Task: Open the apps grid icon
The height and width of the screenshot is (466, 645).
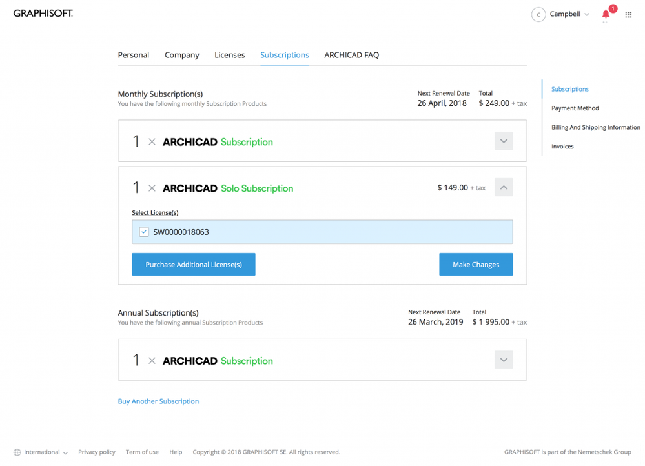Action: click(628, 15)
